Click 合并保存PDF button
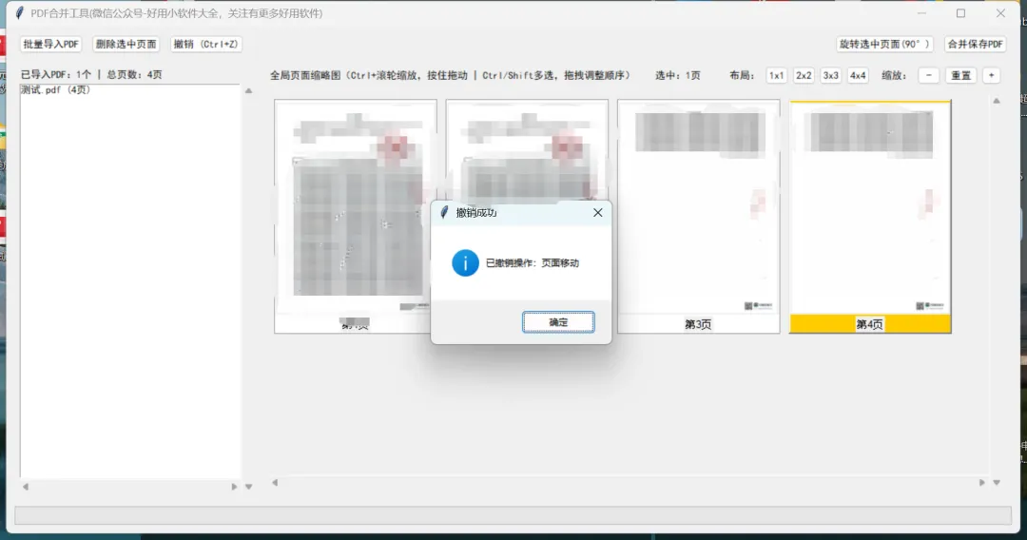Screen dimensions: 1027x540 point(975,44)
